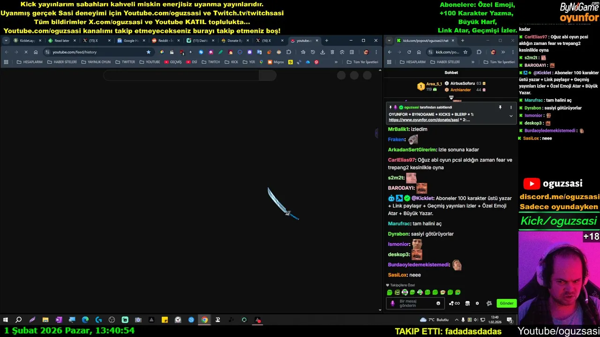The width and height of the screenshot is (600, 337).
Task: Open chat identity badge beside message input
Action: pyautogui.click(x=393, y=303)
